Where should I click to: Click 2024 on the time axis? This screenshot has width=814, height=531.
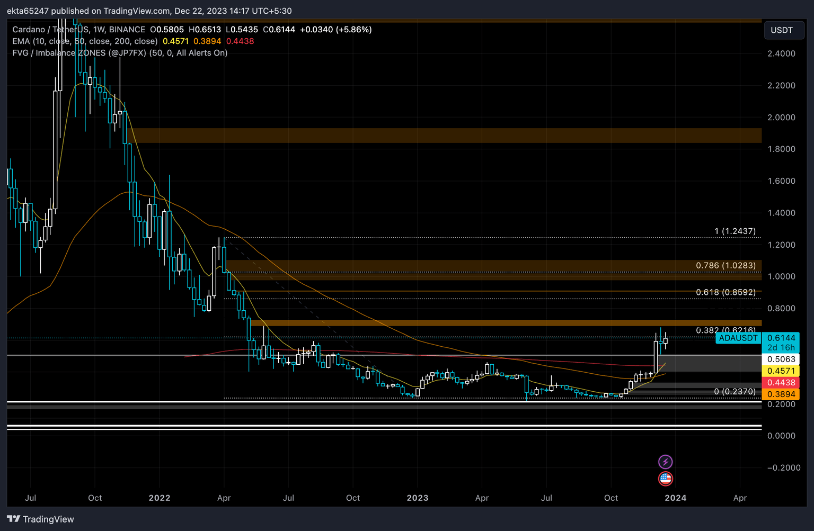[675, 498]
